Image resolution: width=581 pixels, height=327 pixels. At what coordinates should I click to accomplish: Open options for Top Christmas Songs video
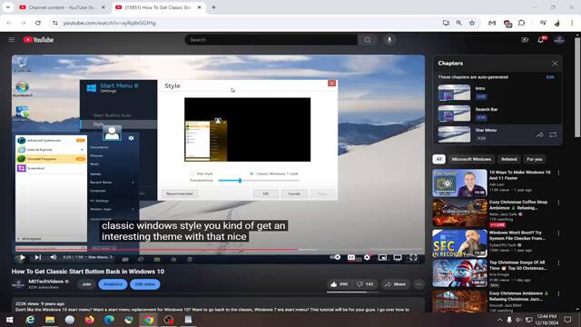click(x=558, y=263)
